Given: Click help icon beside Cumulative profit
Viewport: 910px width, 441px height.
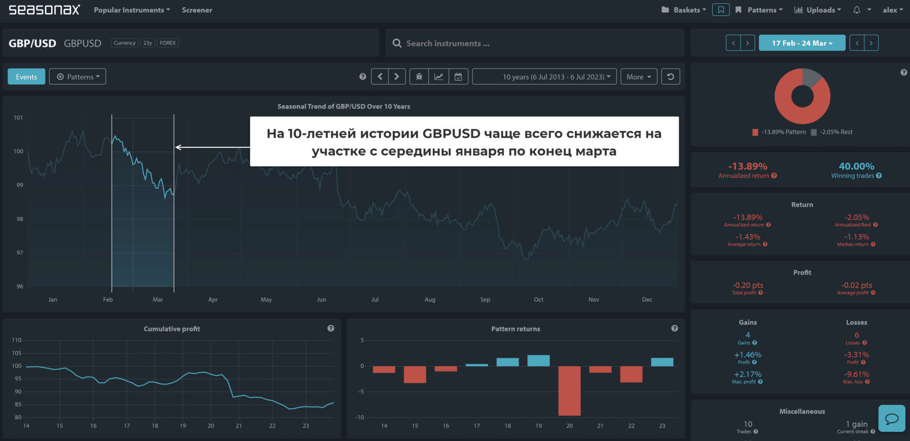Looking at the screenshot, I should pyautogui.click(x=330, y=329).
